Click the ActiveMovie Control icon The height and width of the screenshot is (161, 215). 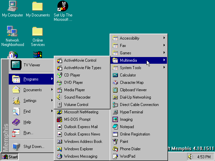tap(59, 60)
